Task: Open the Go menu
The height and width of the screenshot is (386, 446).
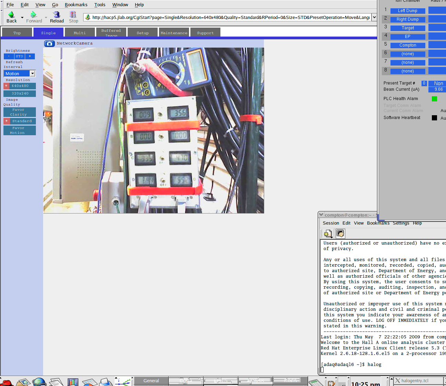Action: point(55,5)
